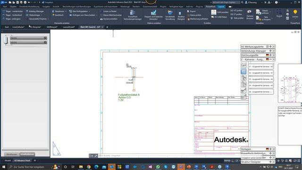The width and height of the screenshot is (302, 170).
Task: Select the 03 - Ausgewählte Kameras template
Action: [261, 79]
